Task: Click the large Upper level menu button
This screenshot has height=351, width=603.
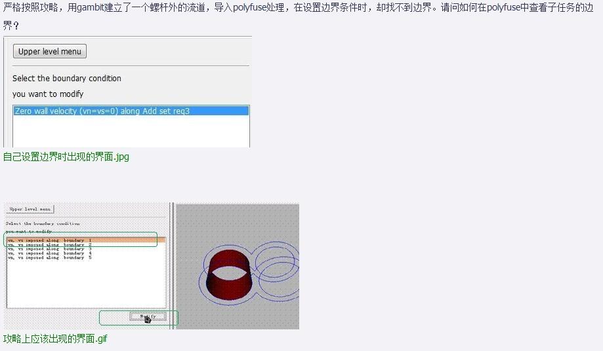Action: (50, 51)
